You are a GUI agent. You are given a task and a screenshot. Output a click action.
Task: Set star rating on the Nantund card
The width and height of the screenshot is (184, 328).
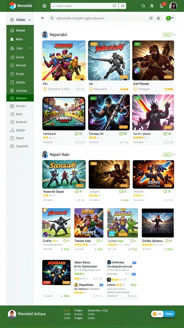pos(49,138)
